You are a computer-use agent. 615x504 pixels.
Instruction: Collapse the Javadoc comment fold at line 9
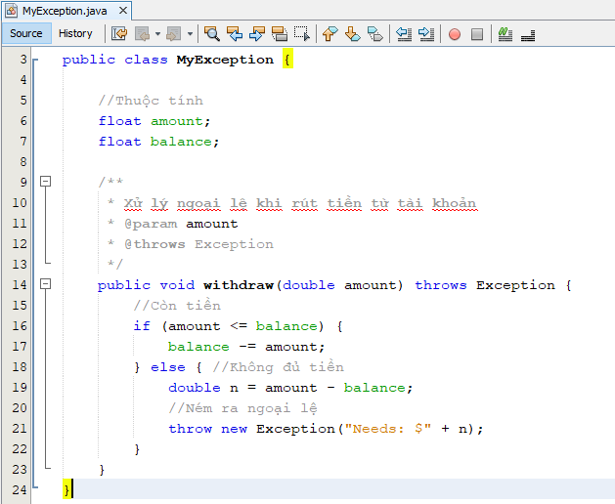[46, 181]
